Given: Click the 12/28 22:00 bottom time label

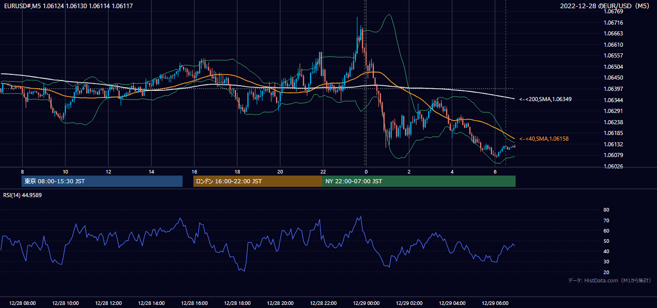Looking at the screenshot, I should tap(323, 303).
